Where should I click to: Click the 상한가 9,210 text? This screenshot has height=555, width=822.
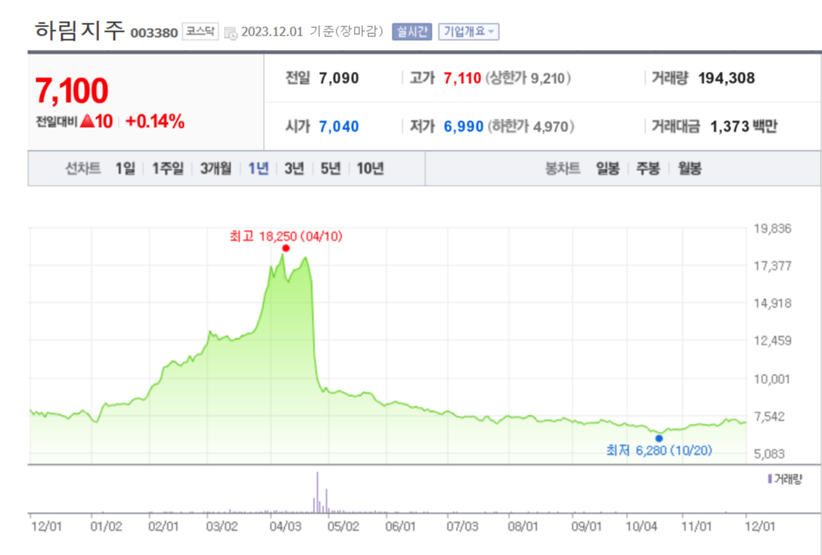point(529,78)
